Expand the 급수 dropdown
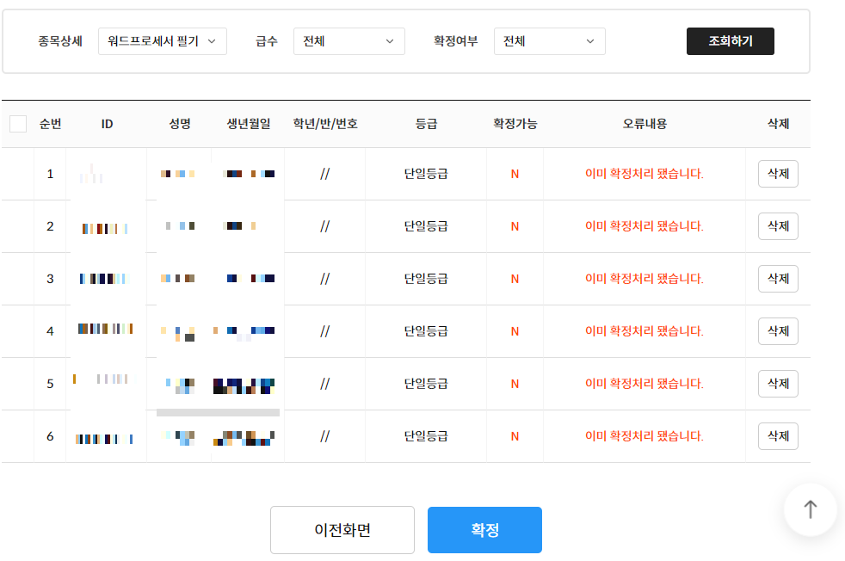The width and height of the screenshot is (845, 561). point(348,41)
